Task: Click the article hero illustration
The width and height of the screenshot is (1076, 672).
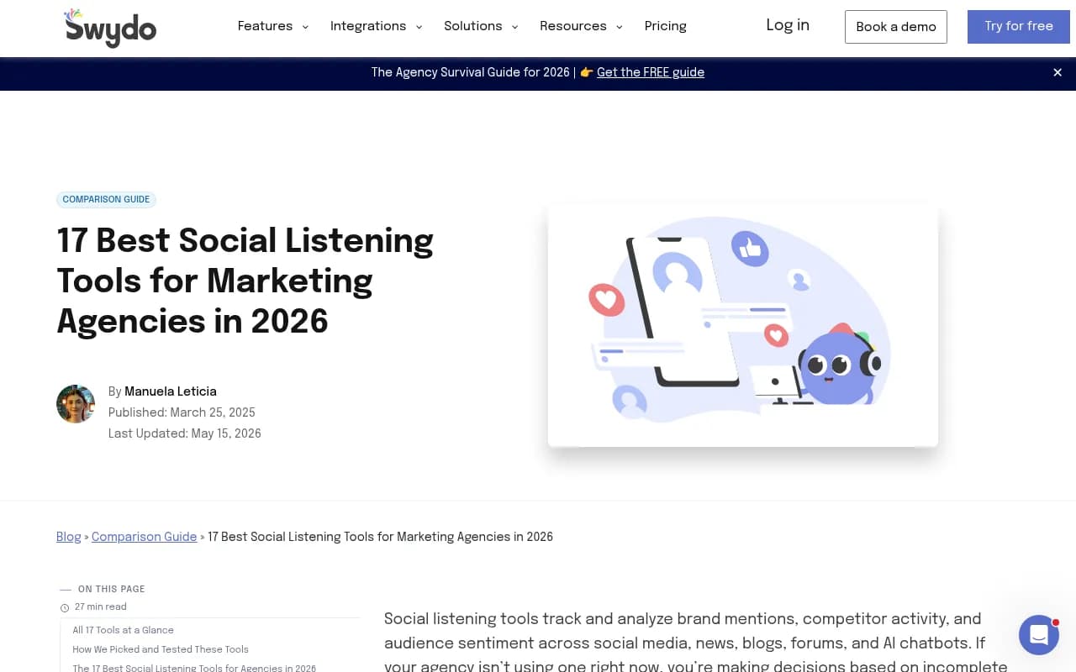Action: click(x=743, y=325)
